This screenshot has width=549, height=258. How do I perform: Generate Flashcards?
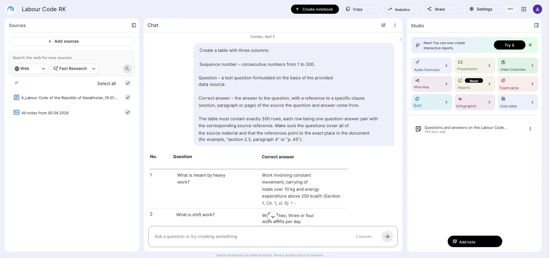(518, 84)
